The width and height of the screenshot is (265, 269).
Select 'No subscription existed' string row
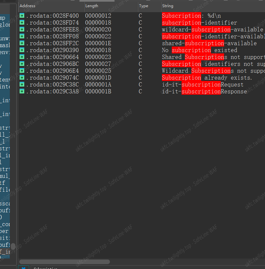(x=199, y=50)
